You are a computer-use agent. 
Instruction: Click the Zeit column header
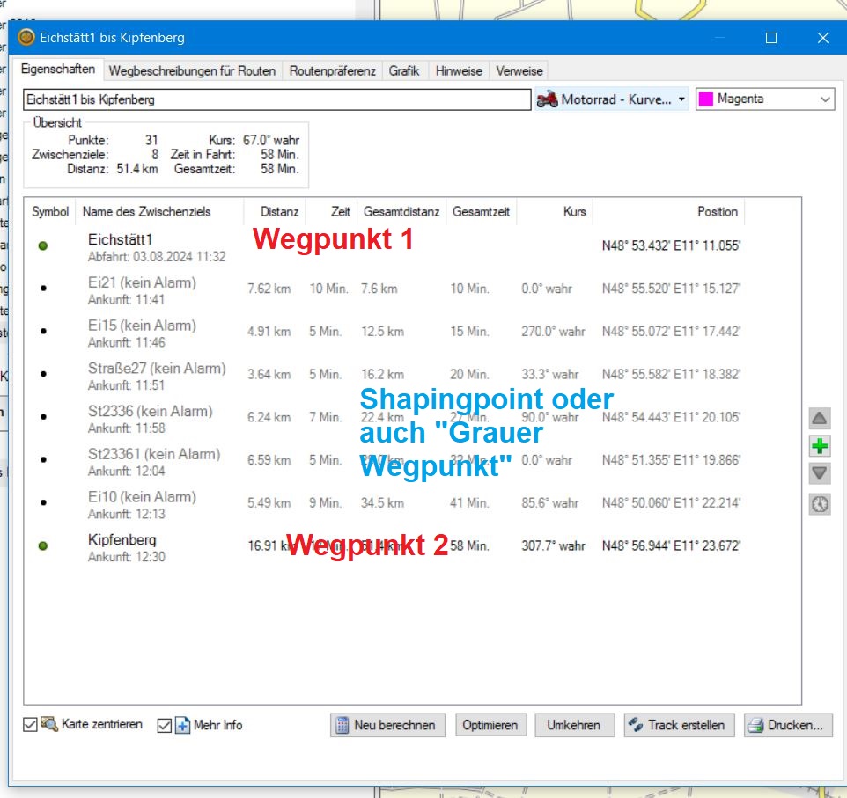click(332, 212)
